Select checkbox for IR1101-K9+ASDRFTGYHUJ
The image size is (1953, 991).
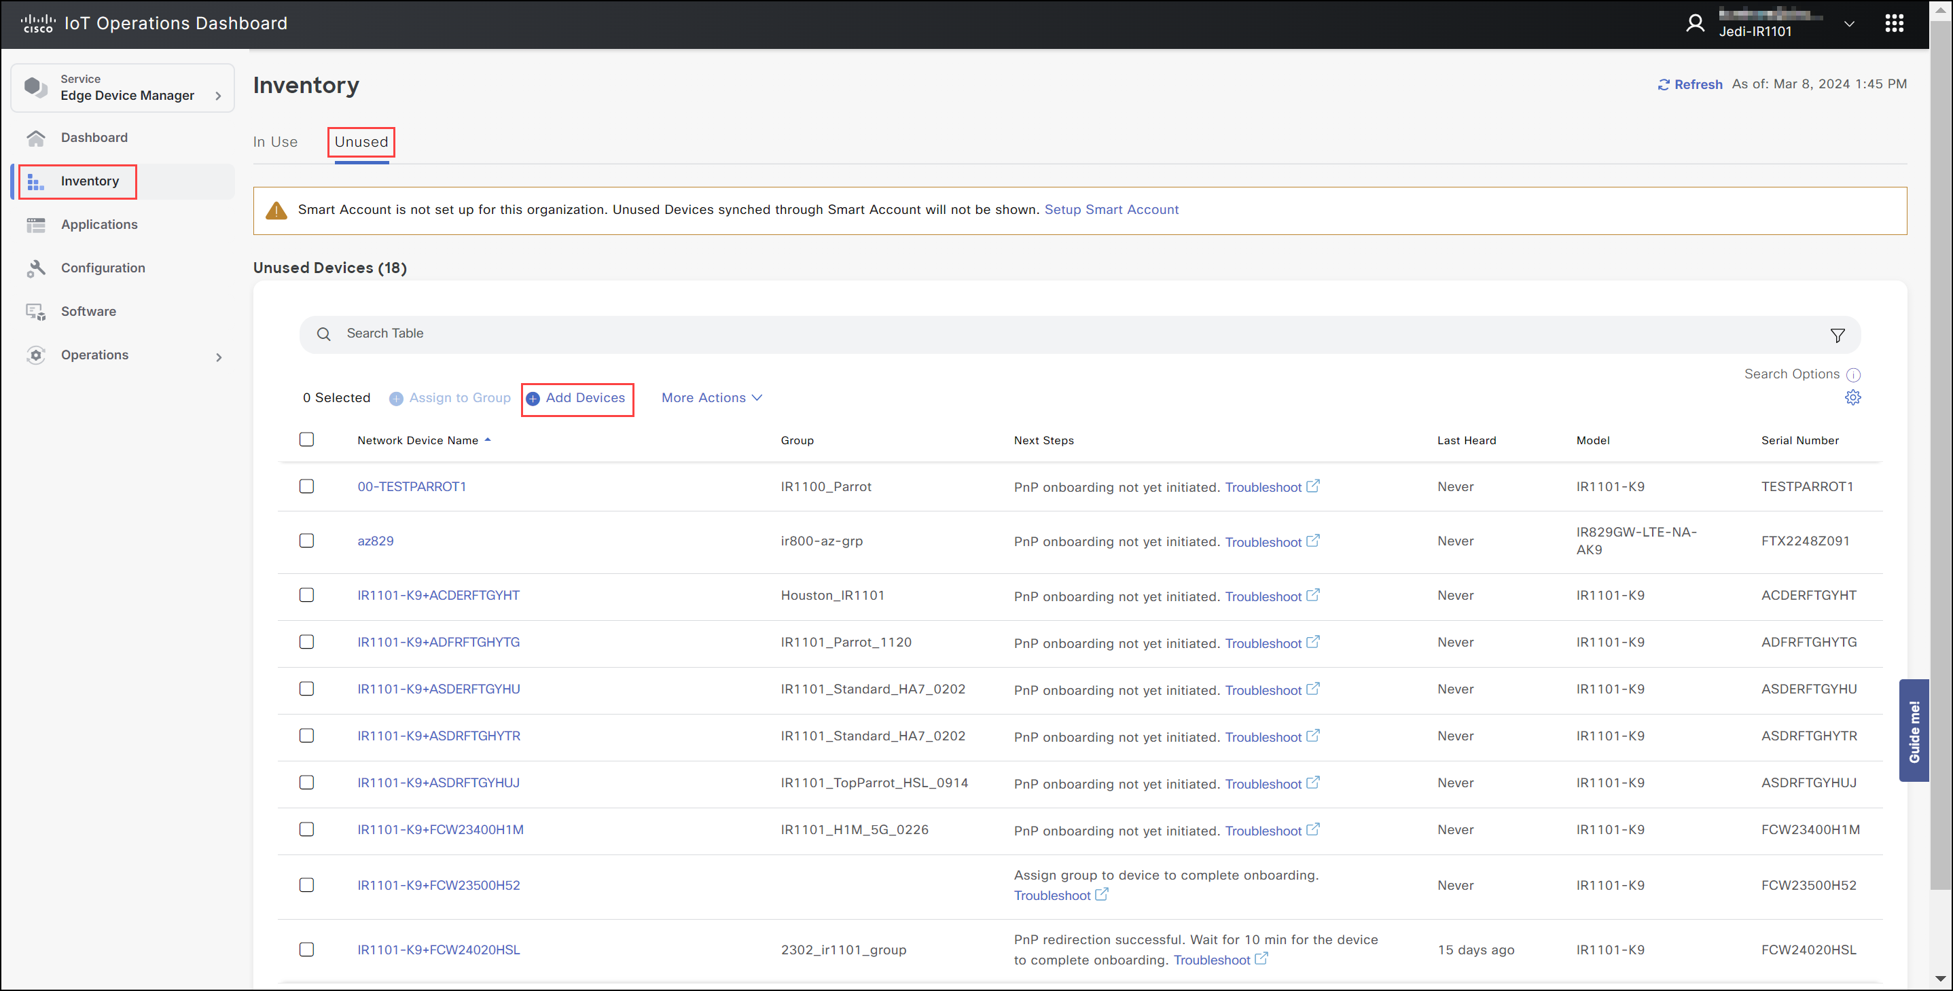[306, 783]
